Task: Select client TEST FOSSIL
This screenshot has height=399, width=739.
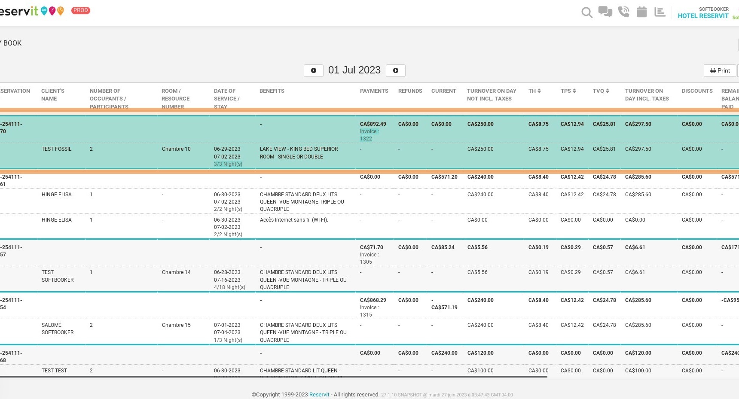Action: (57, 149)
